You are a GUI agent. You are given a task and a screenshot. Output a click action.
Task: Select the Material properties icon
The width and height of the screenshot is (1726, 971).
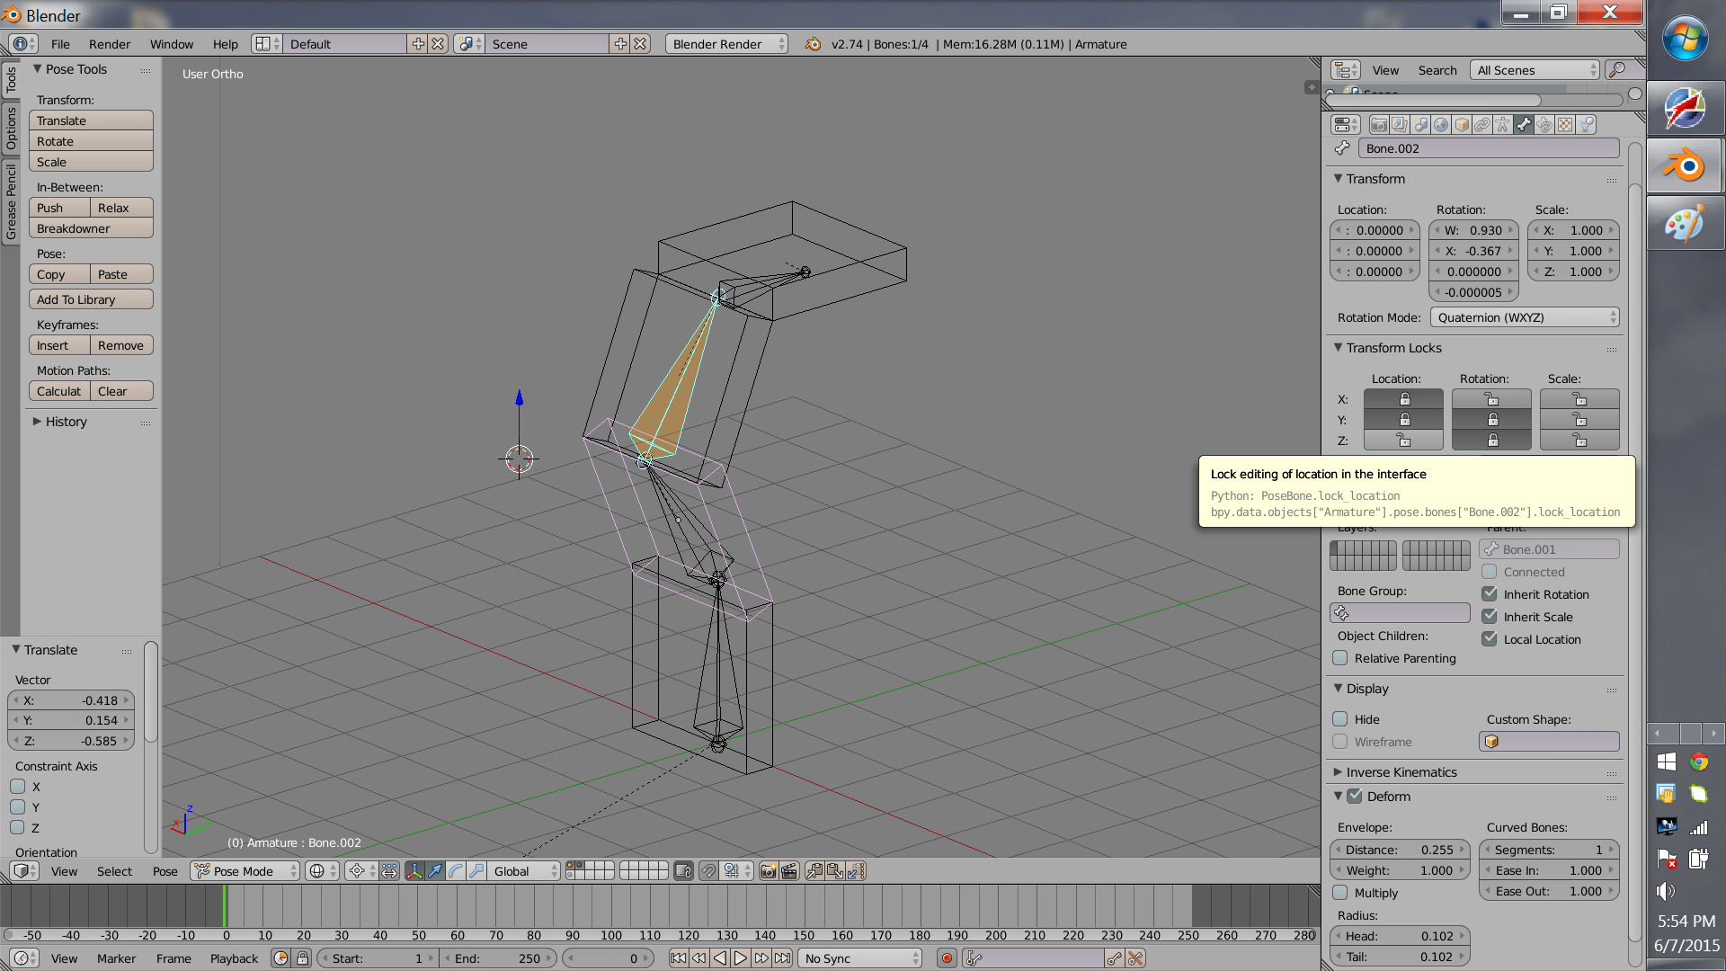[1565, 124]
